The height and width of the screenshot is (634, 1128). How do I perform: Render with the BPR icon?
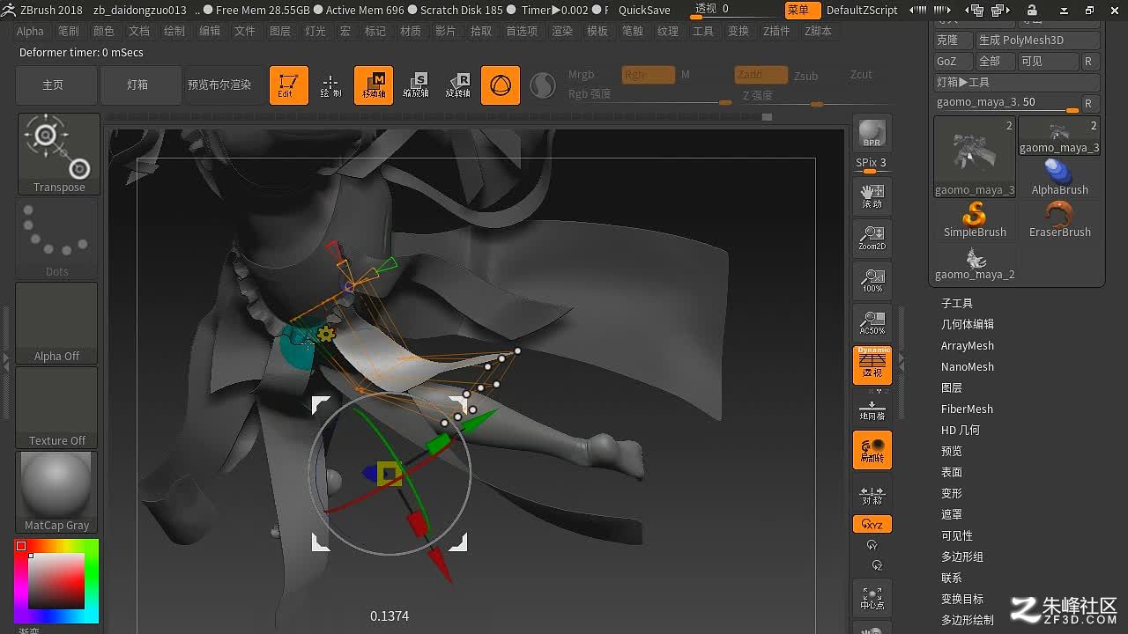(x=872, y=134)
